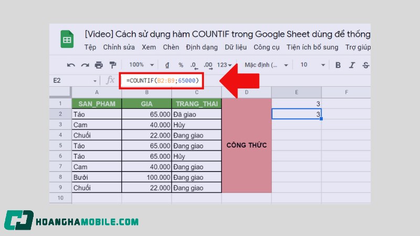Select the corner select-all box

[60, 92]
